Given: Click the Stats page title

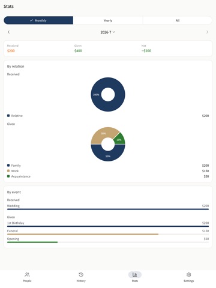Looking at the screenshot, I should [8, 7].
